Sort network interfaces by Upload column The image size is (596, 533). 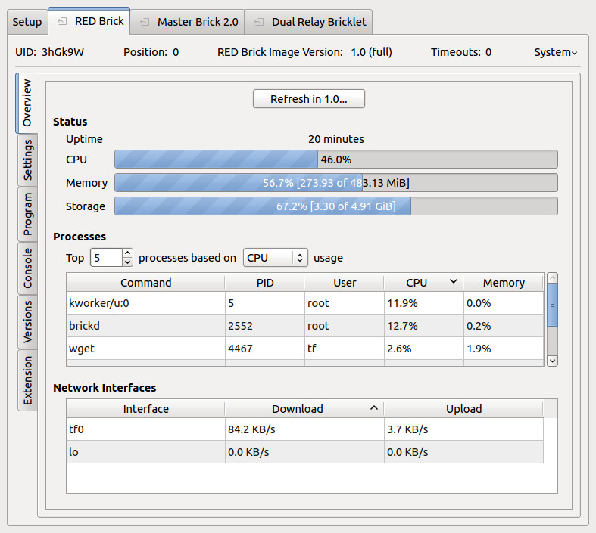tap(463, 409)
